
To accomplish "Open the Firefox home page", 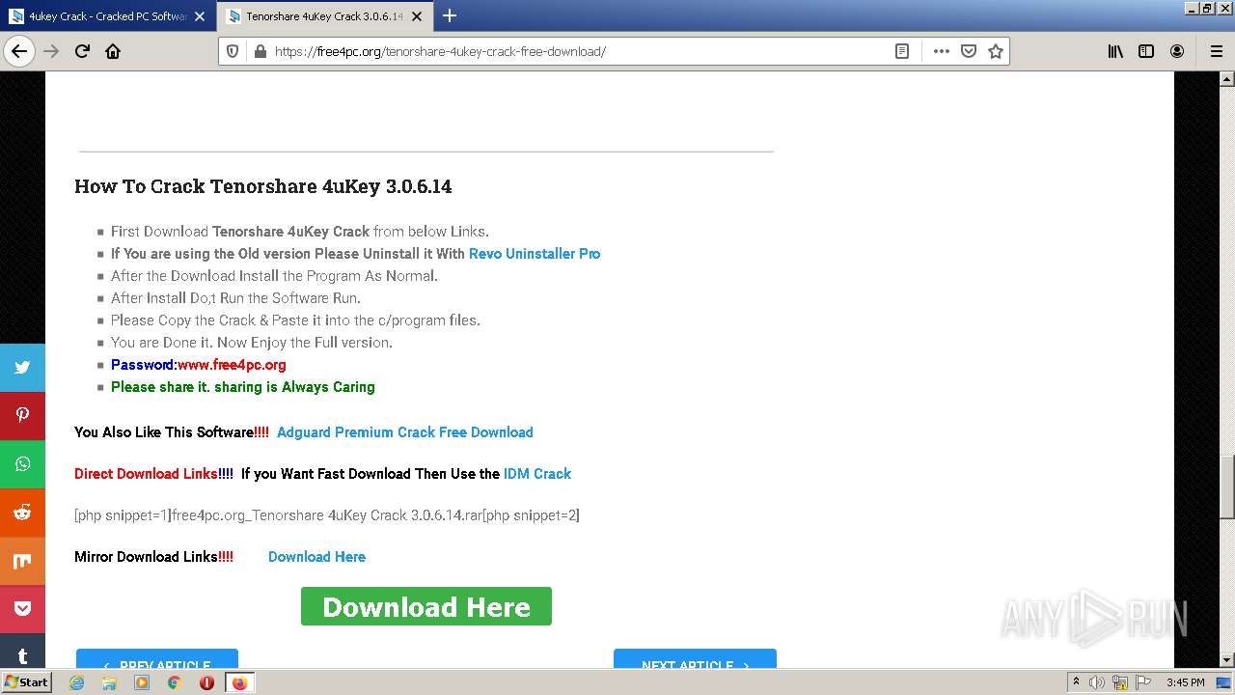I will coord(113,51).
